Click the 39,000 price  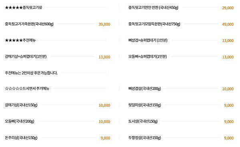point(104,24)
